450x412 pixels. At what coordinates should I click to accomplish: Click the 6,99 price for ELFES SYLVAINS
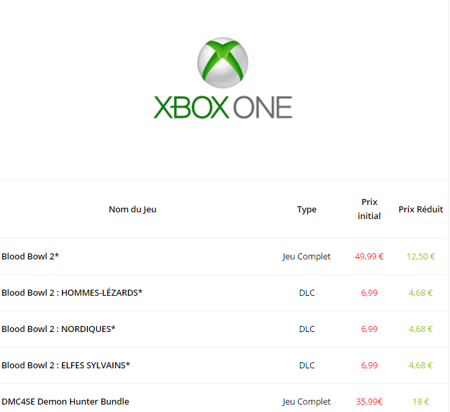[369, 366]
